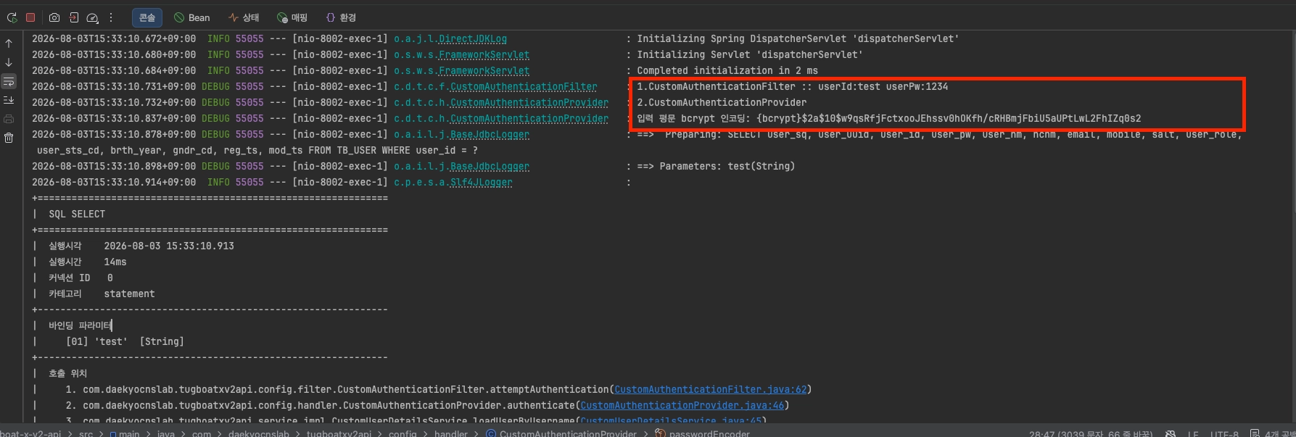Open the profiler speedometer icon

pyautogui.click(x=92, y=17)
